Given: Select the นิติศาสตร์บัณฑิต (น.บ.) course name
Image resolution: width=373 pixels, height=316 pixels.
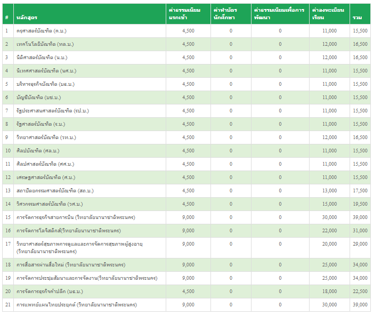Looking at the screenshot, I should coord(42,58).
